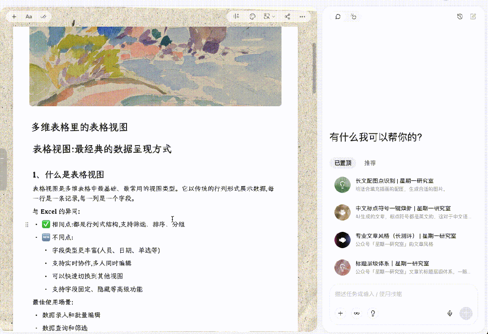
Task: Click bullet 支持实时协作,多人同时编辑
Action: [x=92, y=263]
